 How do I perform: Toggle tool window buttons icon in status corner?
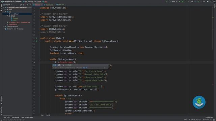pyautogui.click(x=1, y=120)
